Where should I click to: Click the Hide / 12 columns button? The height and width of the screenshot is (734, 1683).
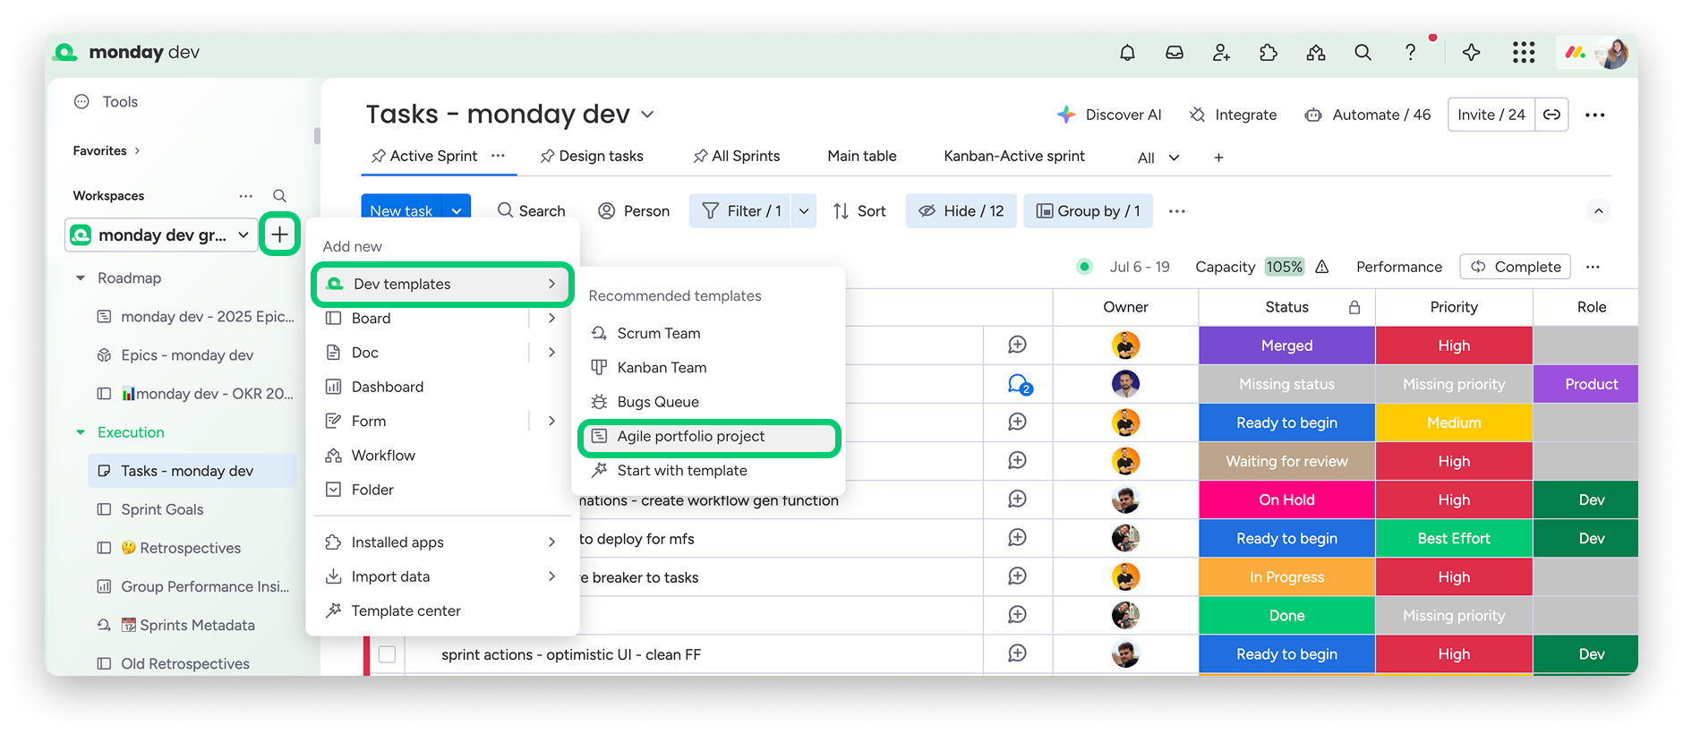(x=961, y=211)
